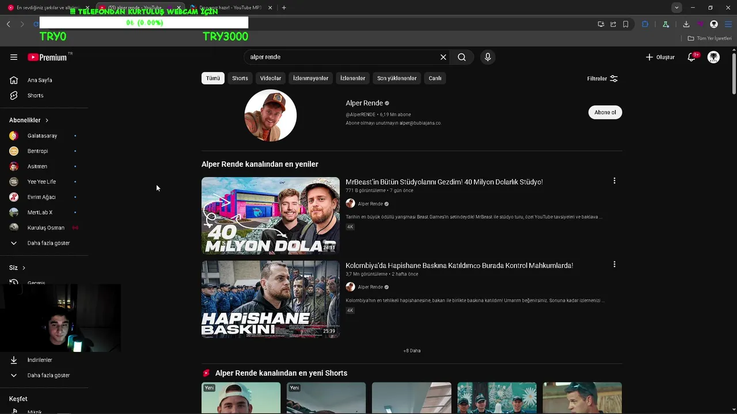Open Alper Rende link under Hapishane video
Viewport: 737px width, 414px height.
[x=370, y=287]
